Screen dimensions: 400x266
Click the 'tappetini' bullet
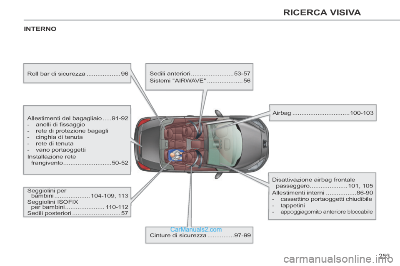[x=288, y=205]
